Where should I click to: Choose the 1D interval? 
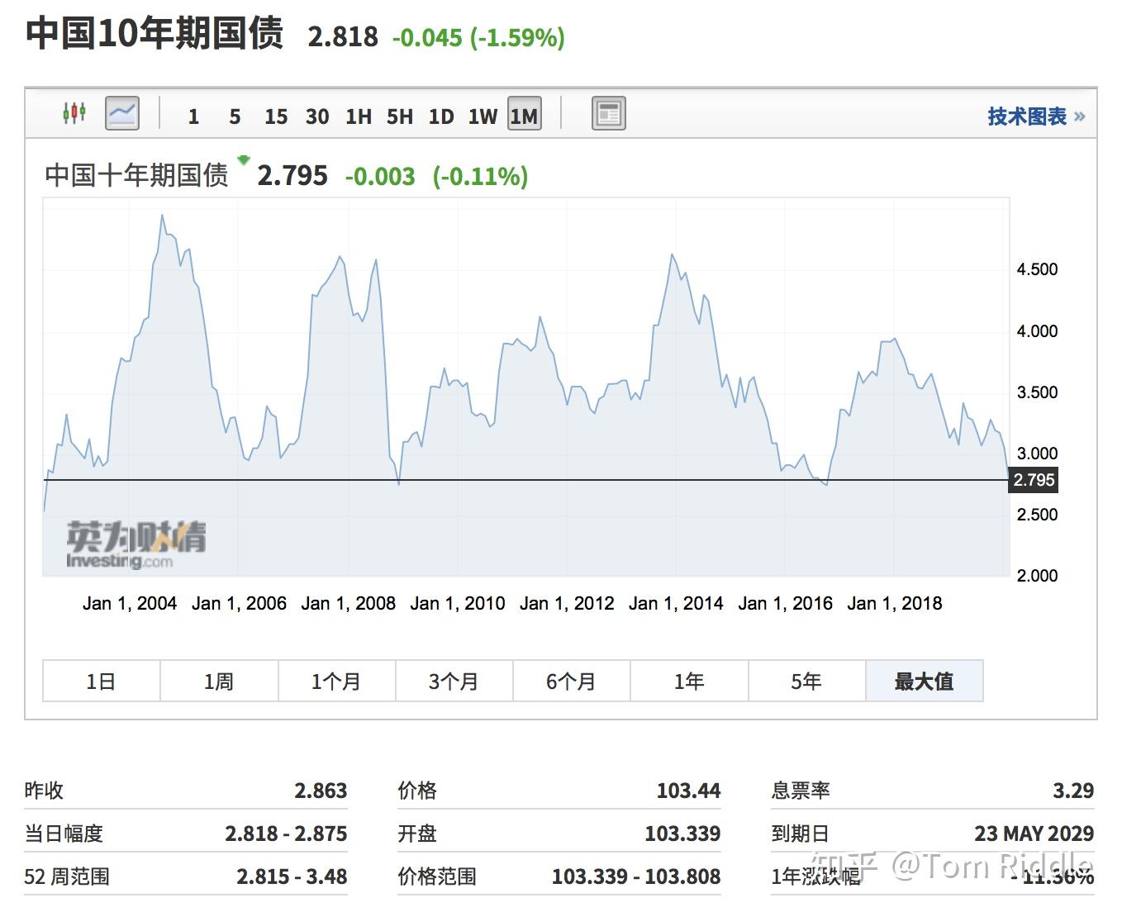[441, 116]
